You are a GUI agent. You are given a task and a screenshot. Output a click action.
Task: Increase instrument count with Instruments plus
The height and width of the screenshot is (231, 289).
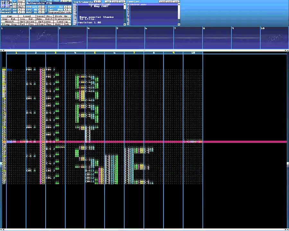95,2
